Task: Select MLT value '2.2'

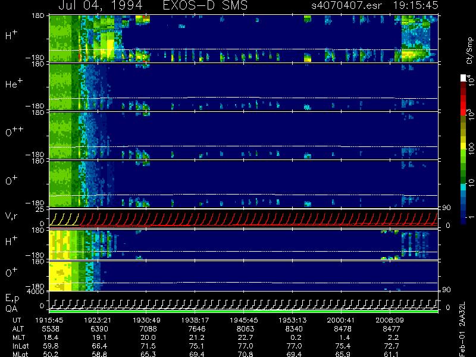Action: point(394,337)
